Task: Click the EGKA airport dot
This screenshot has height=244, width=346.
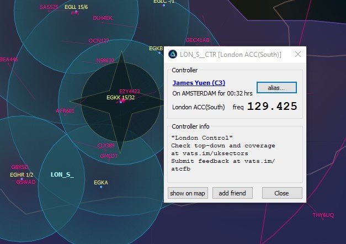Action: [101, 187]
